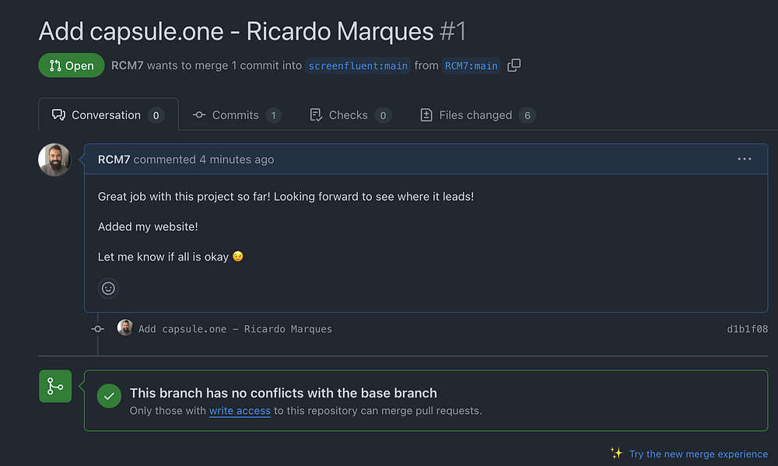
Task: Open the Checks tab
Action: (349, 115)
